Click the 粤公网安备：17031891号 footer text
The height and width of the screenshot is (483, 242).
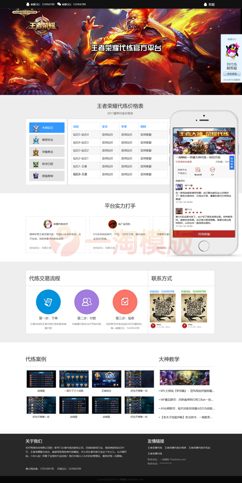pyautogui.click(x=40, y=469)
